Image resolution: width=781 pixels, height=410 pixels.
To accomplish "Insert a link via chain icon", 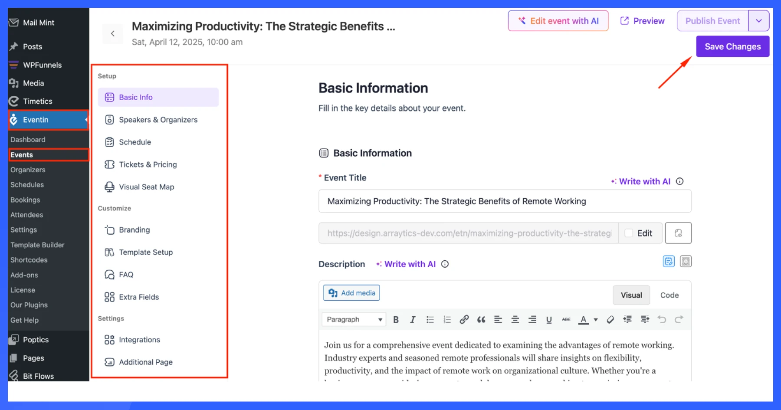I will tap(464, 320).
